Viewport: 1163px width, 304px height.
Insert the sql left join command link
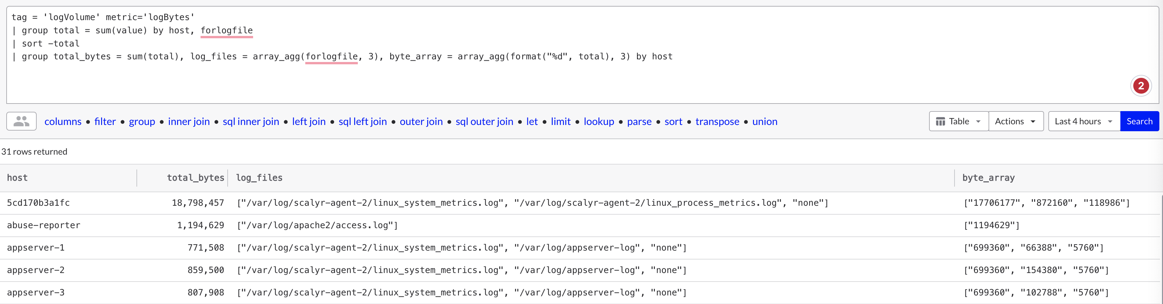[362, 122]
